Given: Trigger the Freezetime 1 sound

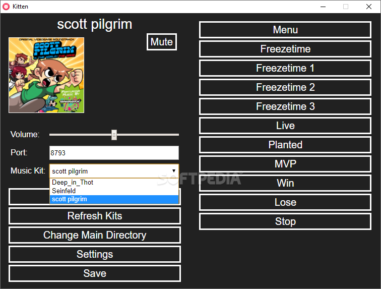Looking at the screenshot, I should (x=285, y=68).
